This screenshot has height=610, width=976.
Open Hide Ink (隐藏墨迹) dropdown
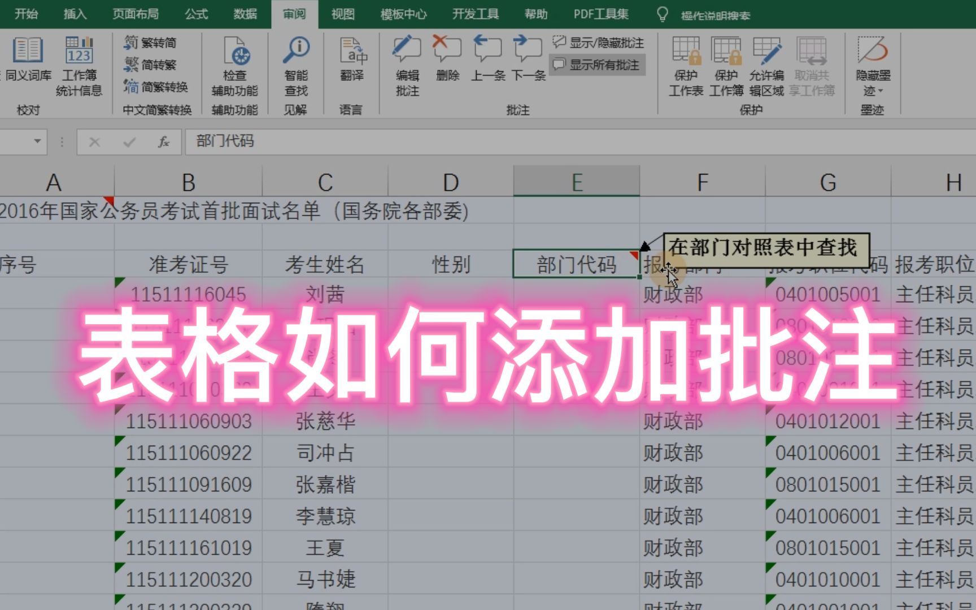pyautogui.click(x=873, y=67)
